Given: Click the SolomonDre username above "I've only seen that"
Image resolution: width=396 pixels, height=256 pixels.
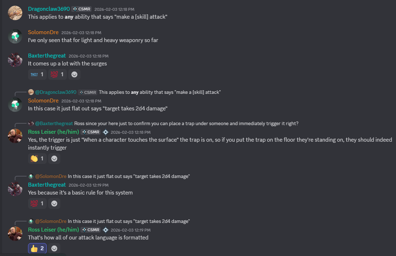Looking at the screenshot, I should [x=43, y=32].
